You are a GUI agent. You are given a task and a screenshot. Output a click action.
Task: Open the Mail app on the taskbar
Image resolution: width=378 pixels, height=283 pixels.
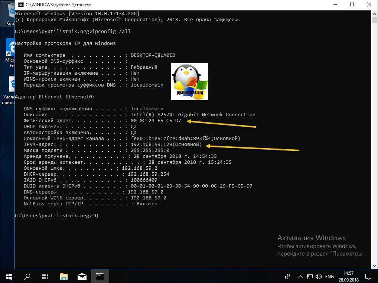(x=82, y=276)
